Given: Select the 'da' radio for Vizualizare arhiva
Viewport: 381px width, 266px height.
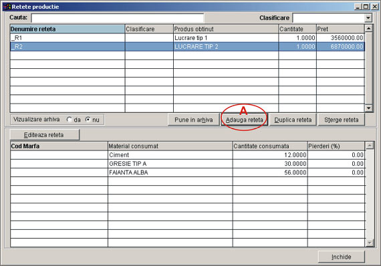Looking at the screenshot, I should (x=70, y=120).
